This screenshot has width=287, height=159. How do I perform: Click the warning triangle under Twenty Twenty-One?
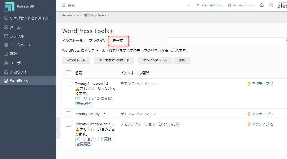(77, 129)
